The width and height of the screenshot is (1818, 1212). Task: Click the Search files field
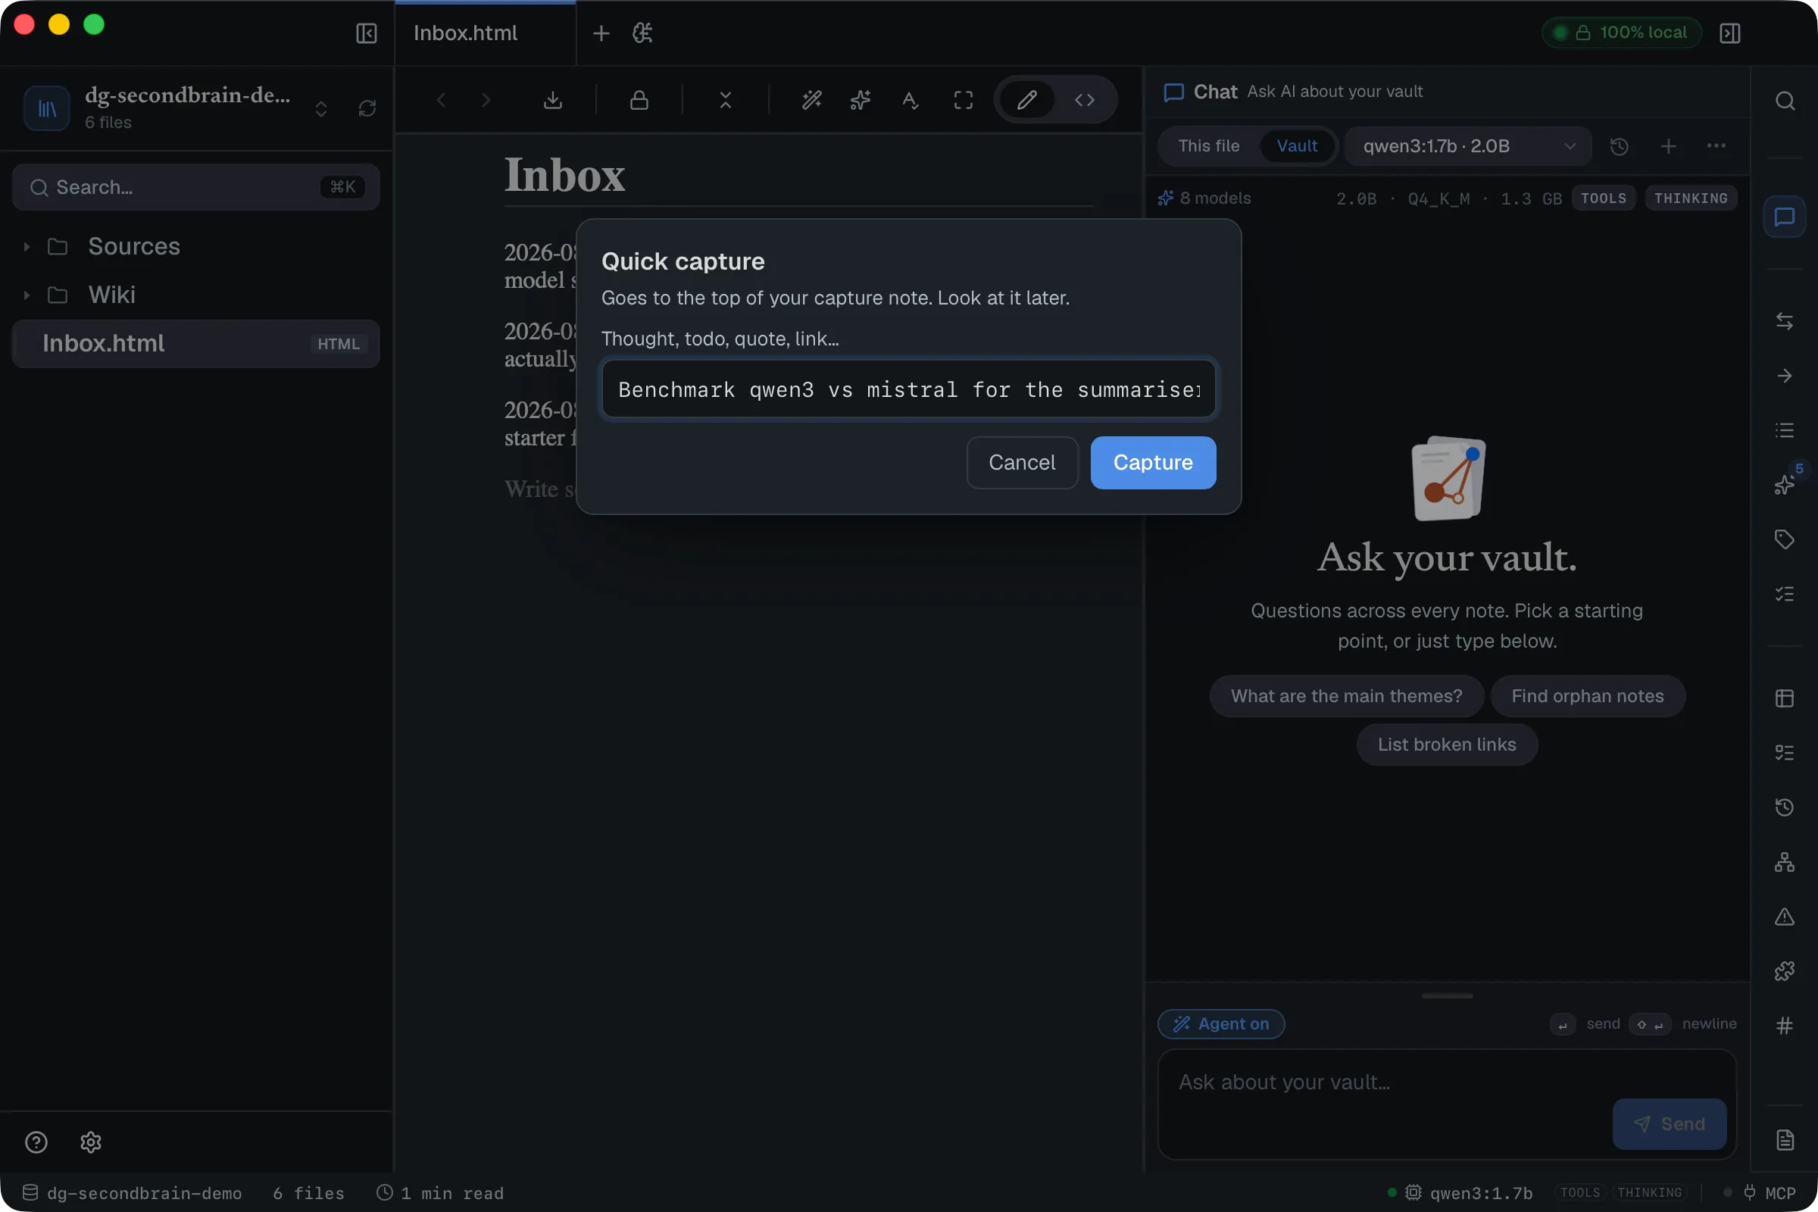pyautogui.click(x=195, y=187)
